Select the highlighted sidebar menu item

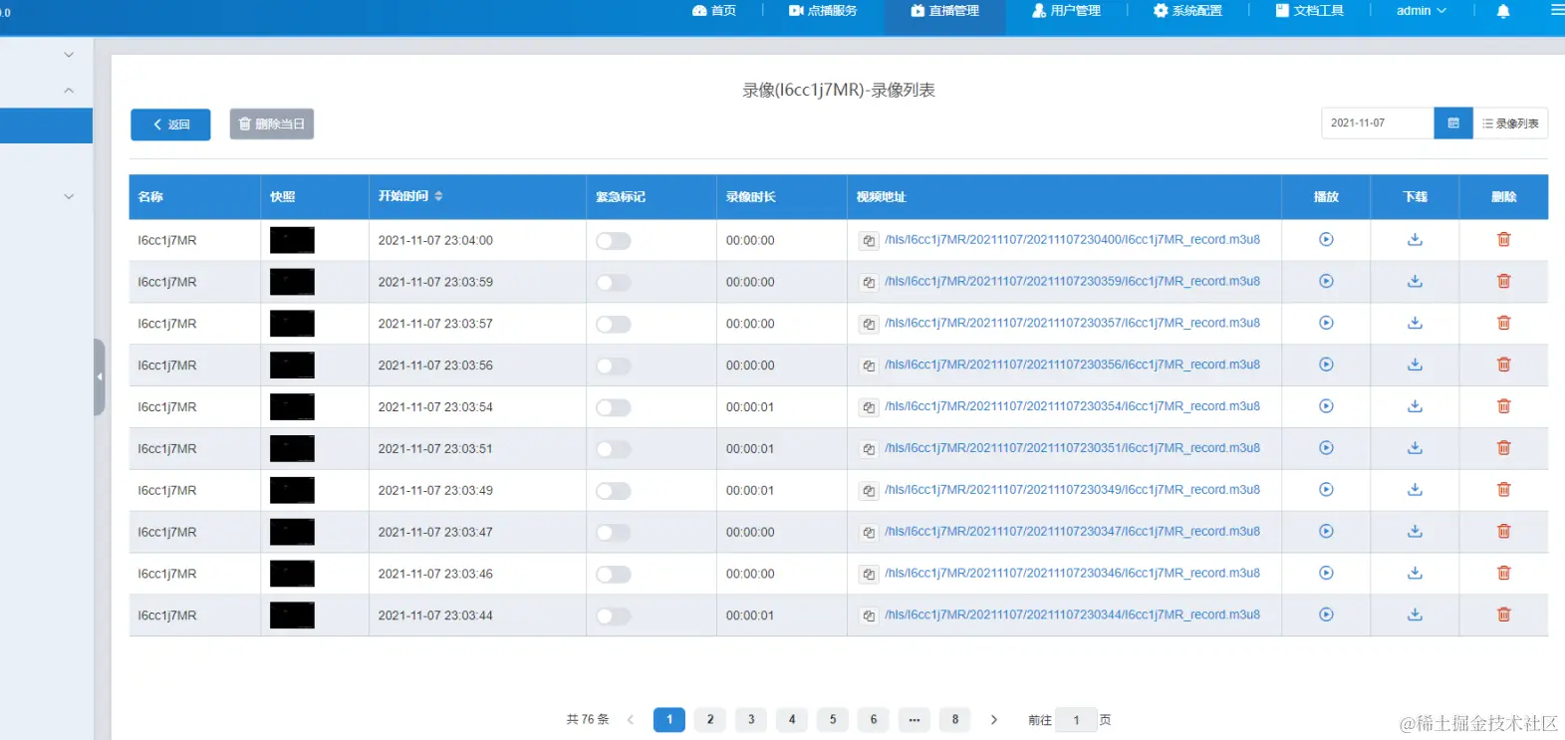click(46, 126)
